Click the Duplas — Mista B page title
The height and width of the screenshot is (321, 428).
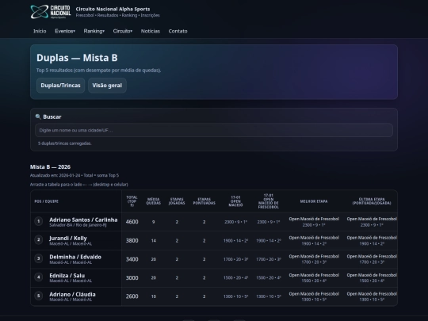77,58
